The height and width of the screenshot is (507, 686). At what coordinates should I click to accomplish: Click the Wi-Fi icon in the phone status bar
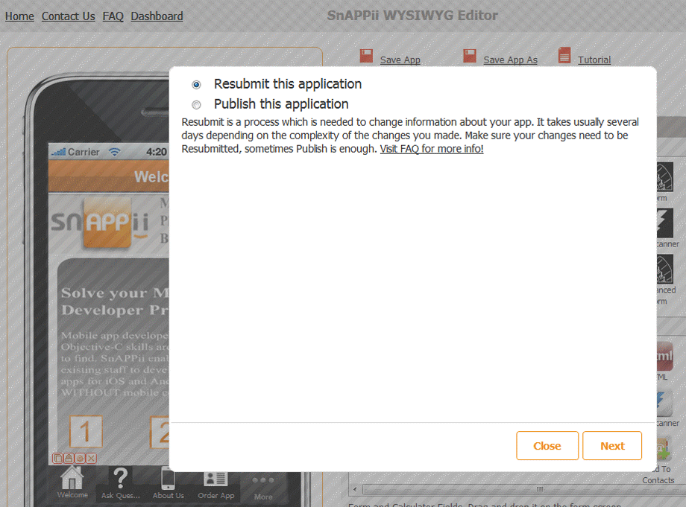click(x=115, y=152)
